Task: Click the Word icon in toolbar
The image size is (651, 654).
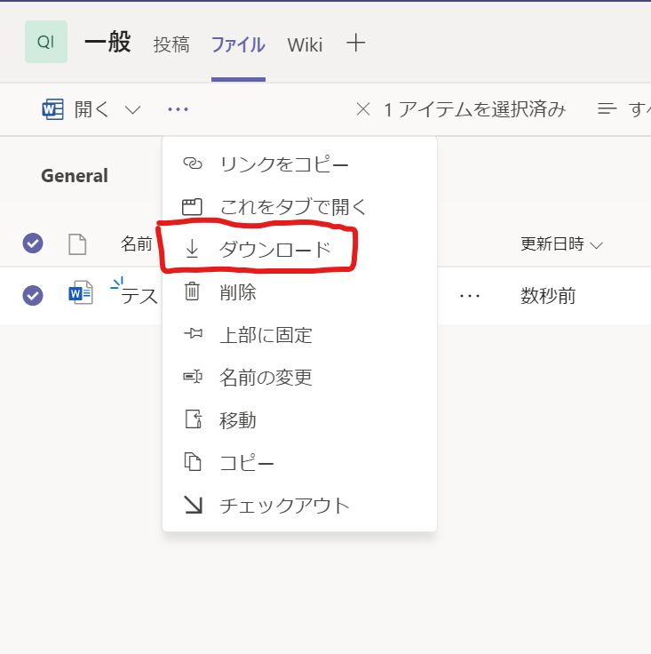Action: (x=53, y=109)
